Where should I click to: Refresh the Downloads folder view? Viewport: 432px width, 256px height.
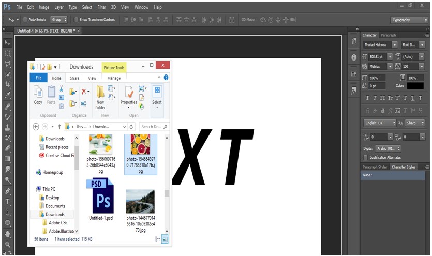coord(131,127)
